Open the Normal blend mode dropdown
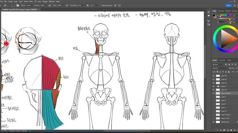The height and width of the screenshot is (133, 238). 220,68
